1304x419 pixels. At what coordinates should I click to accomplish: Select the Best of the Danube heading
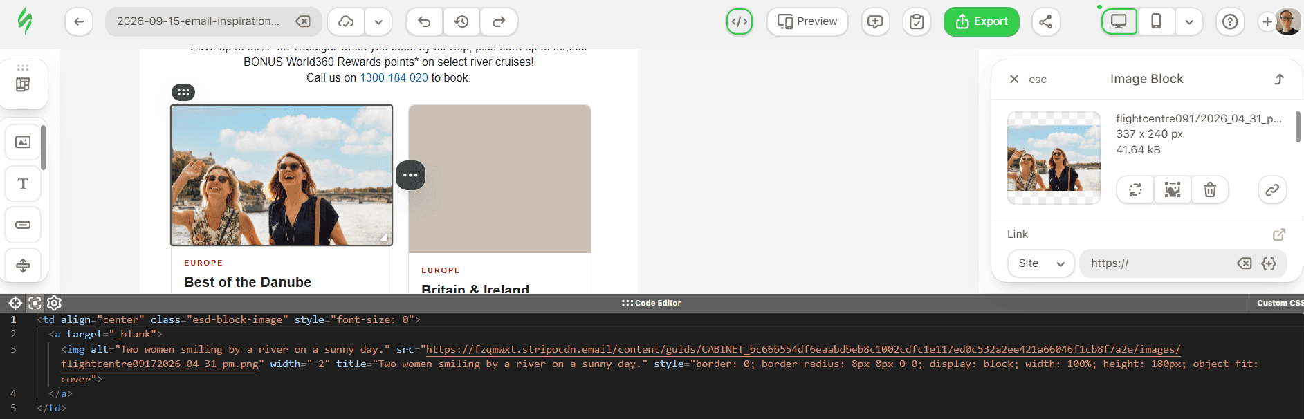coord(248,282)
